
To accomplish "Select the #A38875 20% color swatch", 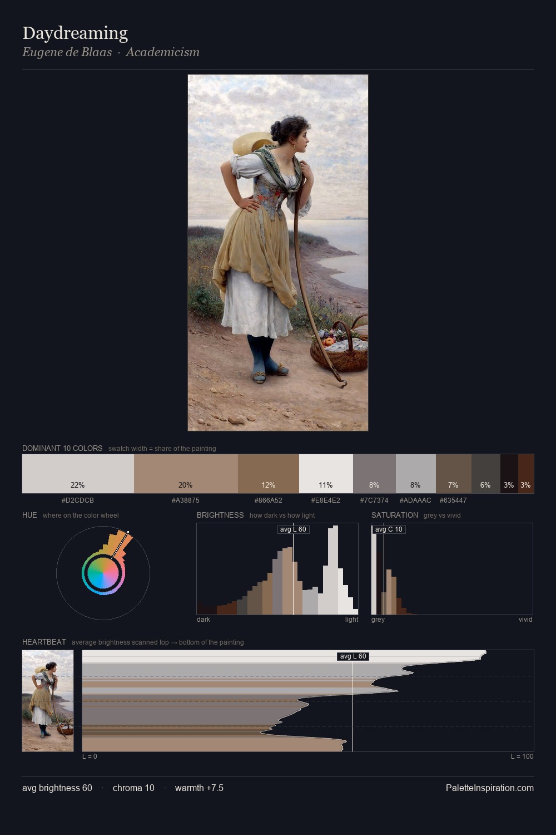I will (186, 474).
